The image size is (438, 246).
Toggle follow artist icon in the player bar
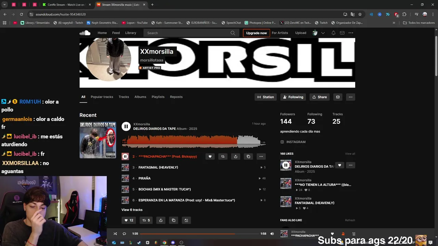point(343,234)
